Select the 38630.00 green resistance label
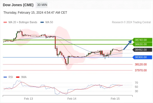This screenshot has width=153, height=103. point(142,44)
